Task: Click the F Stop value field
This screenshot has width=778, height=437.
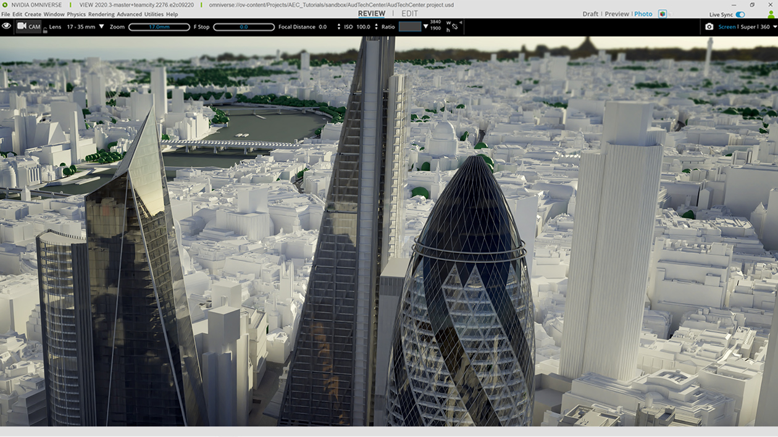Action: (244, 27)
